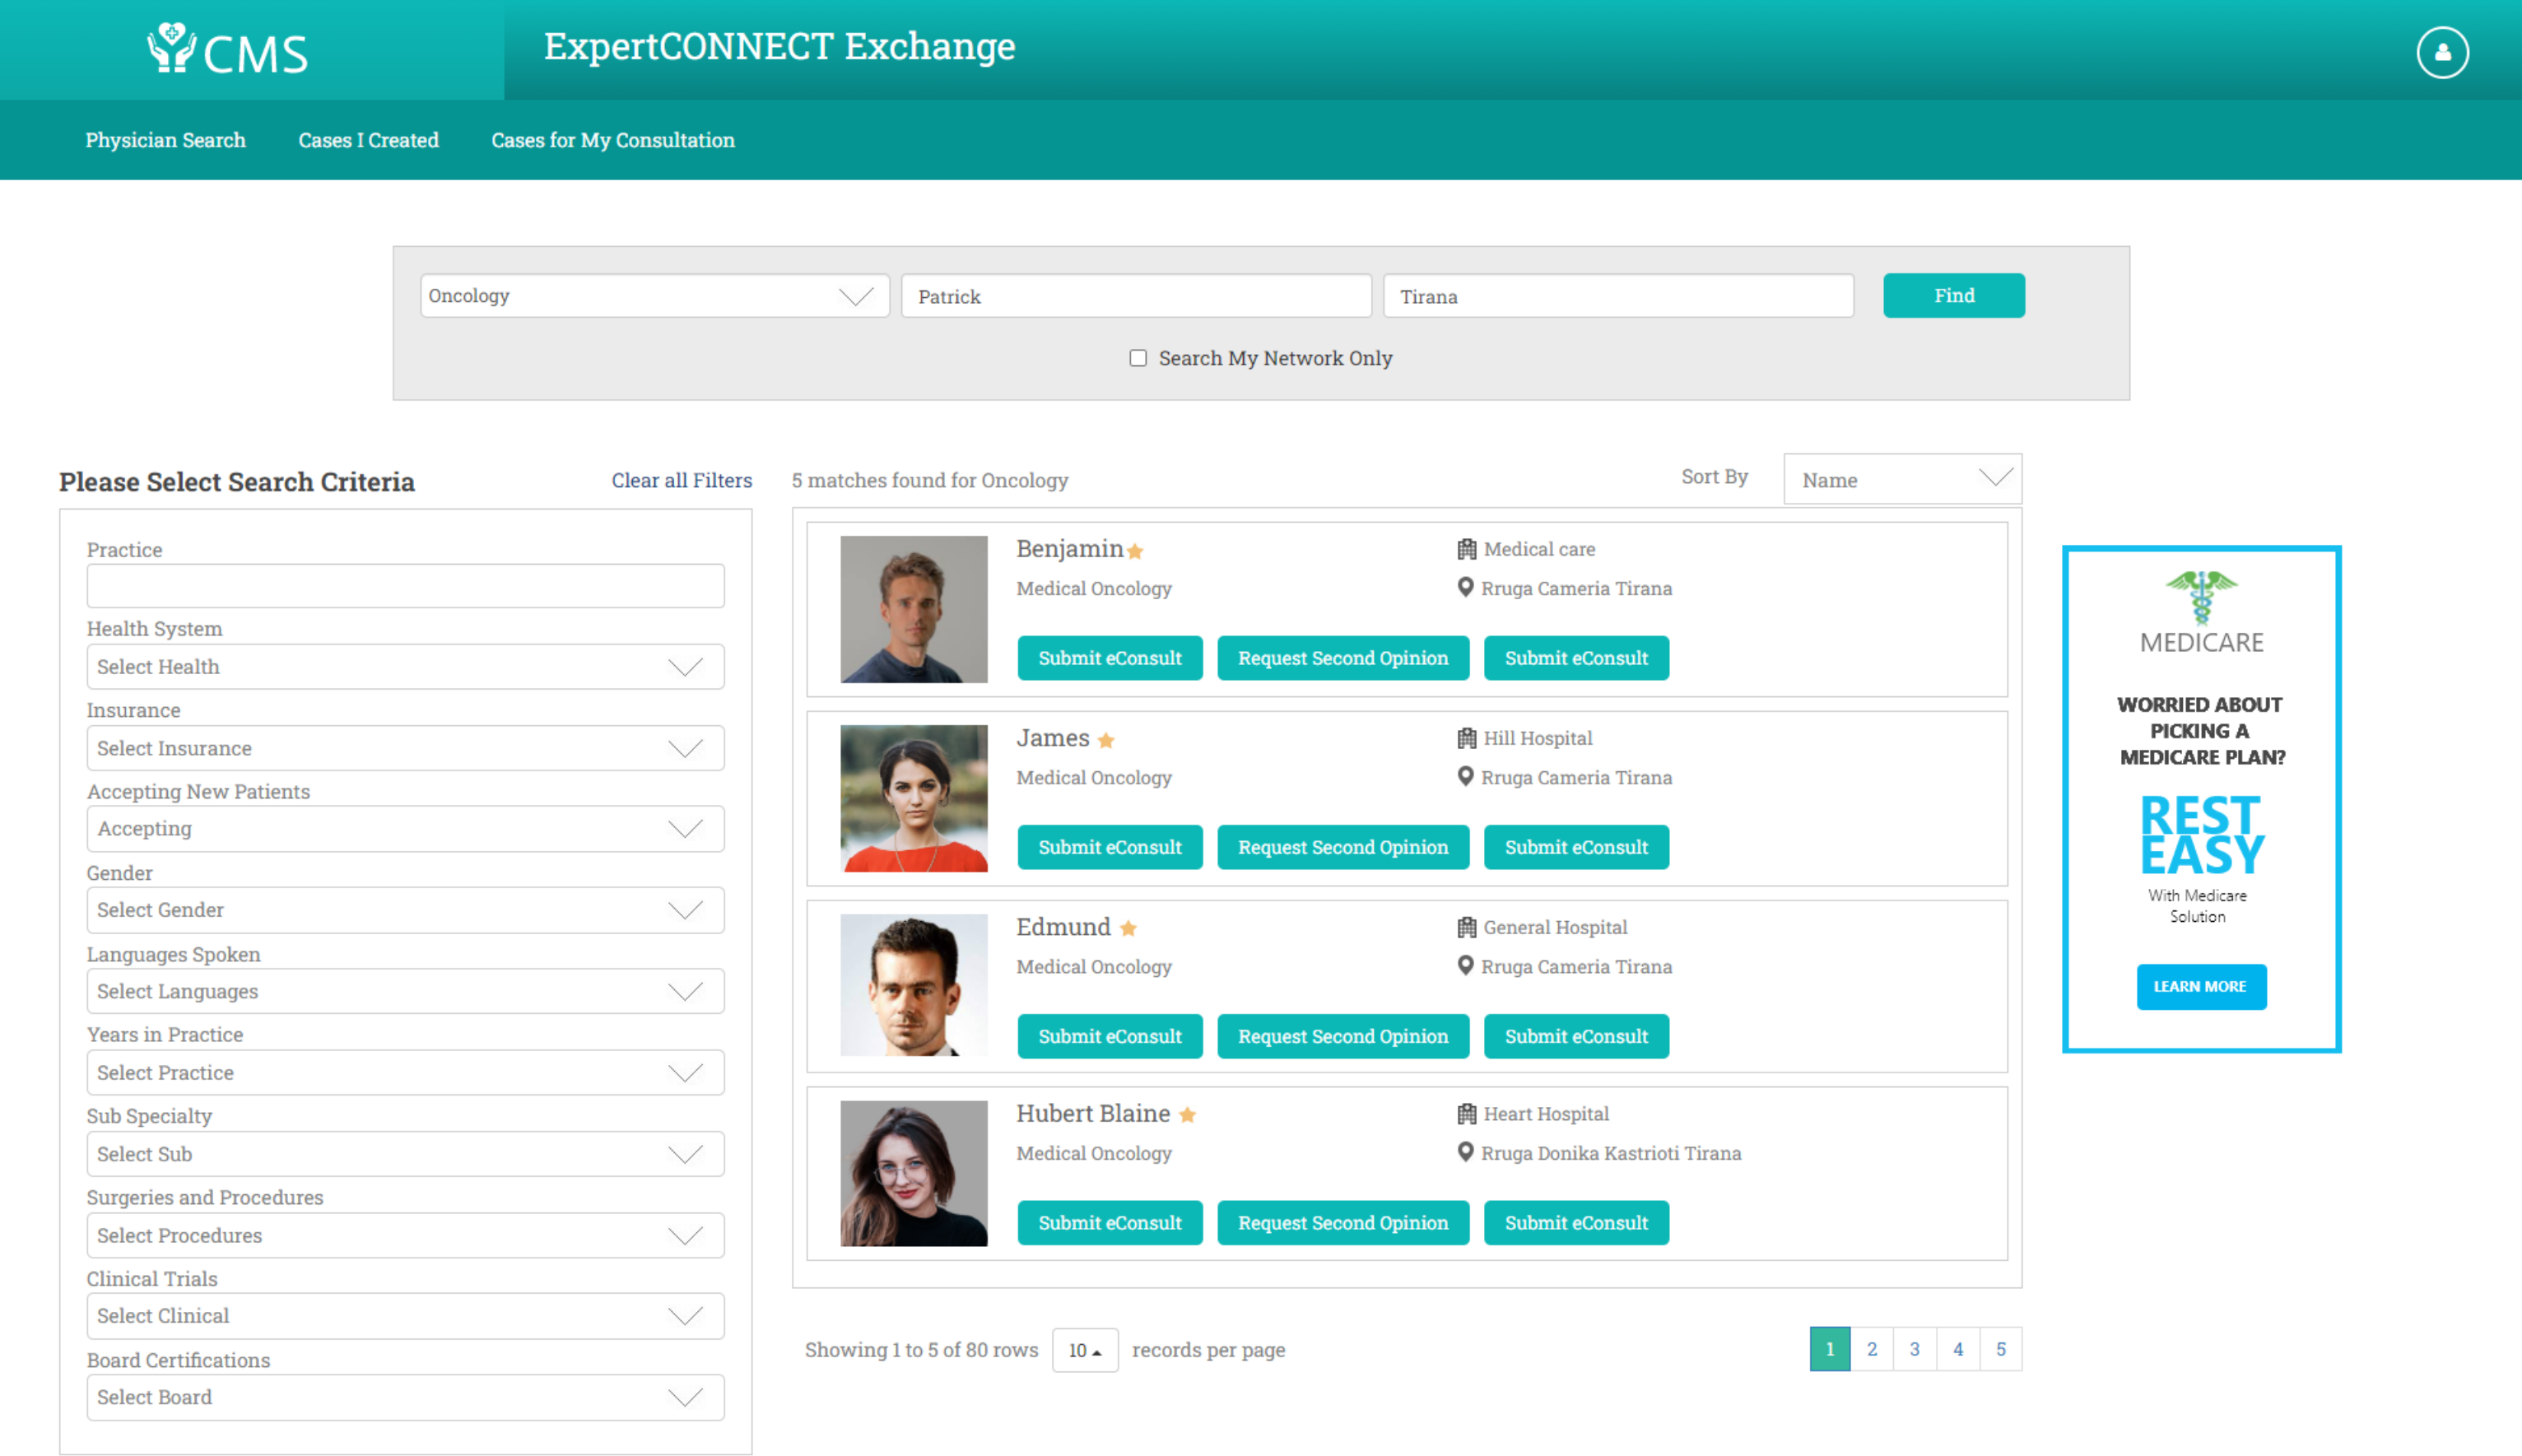Click the location pin in Benjamin's card
This screenshot has height=1456, width=2522.
tap(1465, 587)
